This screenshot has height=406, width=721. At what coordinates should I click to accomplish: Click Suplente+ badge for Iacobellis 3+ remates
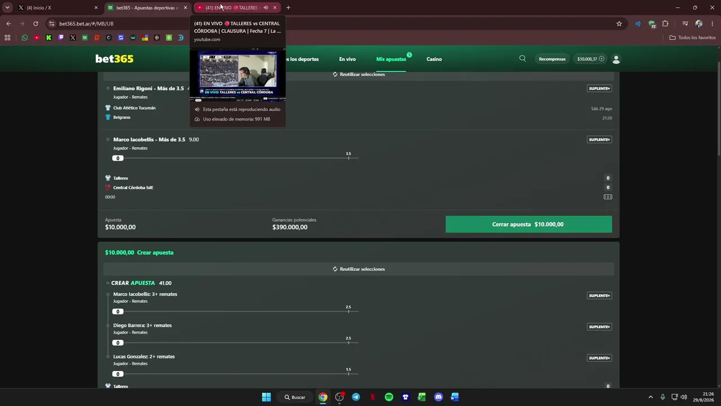pyautogui.click(x=599, y=295)
